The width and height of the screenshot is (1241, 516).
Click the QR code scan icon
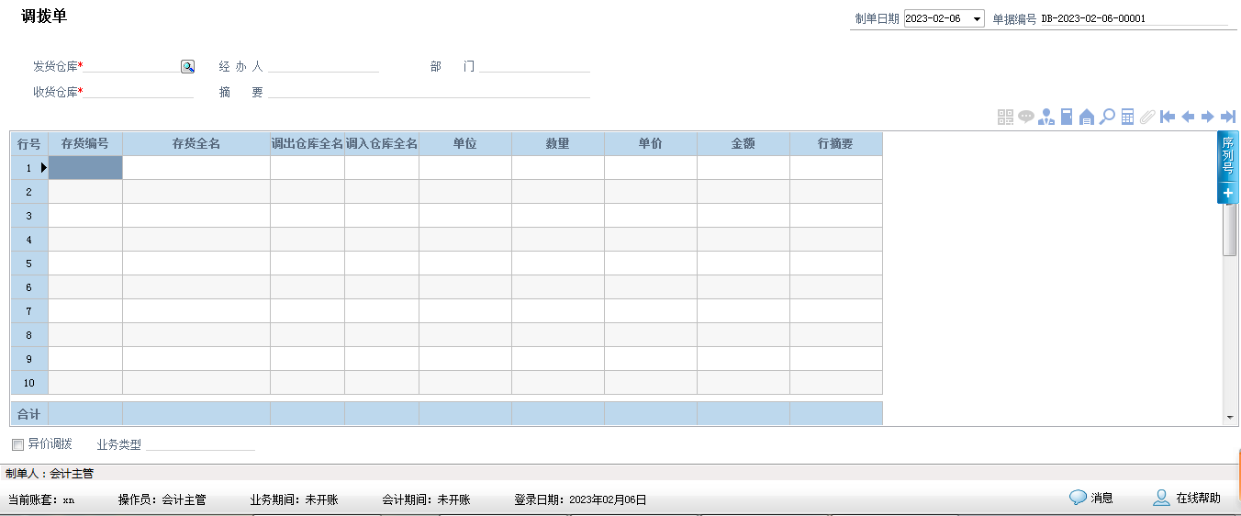1006,117
